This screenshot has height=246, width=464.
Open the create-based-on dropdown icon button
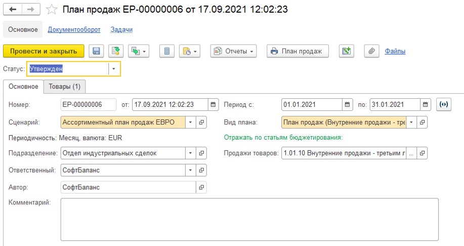pyautogui.click(x=139, y=51)
